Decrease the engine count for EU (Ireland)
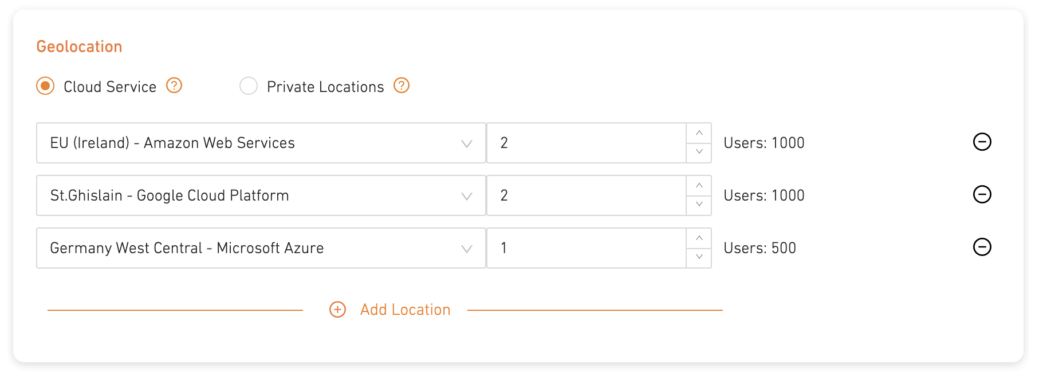Image resolution: width=1039 pixels, height=376 pixels. pos(699,152)
